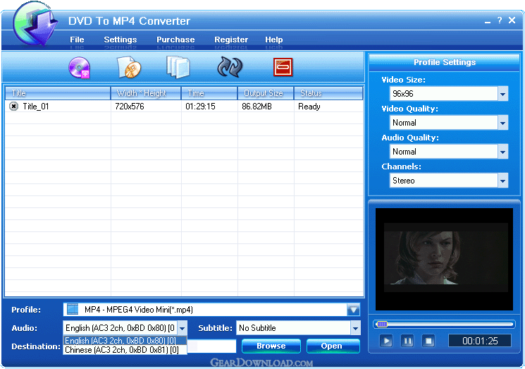525x369 pixels.
Task: Collapse the Audio track dropdown arrow
Action: (182, 328)
